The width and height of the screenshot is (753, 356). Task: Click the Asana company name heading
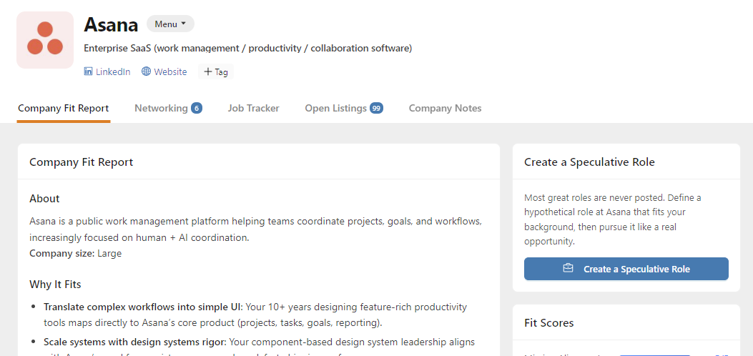(x=111, y=24)
